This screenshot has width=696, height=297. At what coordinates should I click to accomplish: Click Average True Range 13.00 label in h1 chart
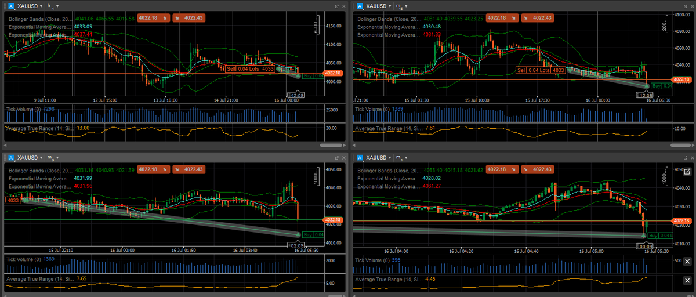[x=48, y=128]
